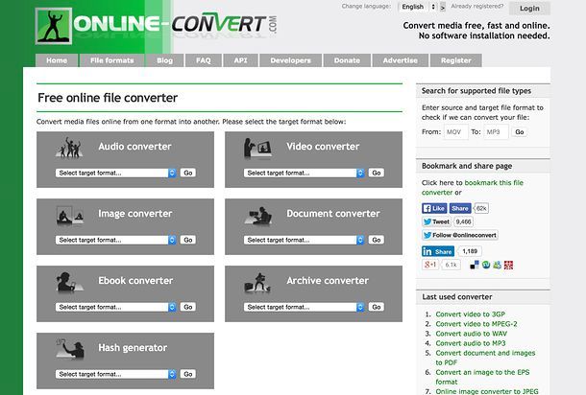Open the English language selector
The height and width of the screenshot is (395, 586).
[418, 7]
